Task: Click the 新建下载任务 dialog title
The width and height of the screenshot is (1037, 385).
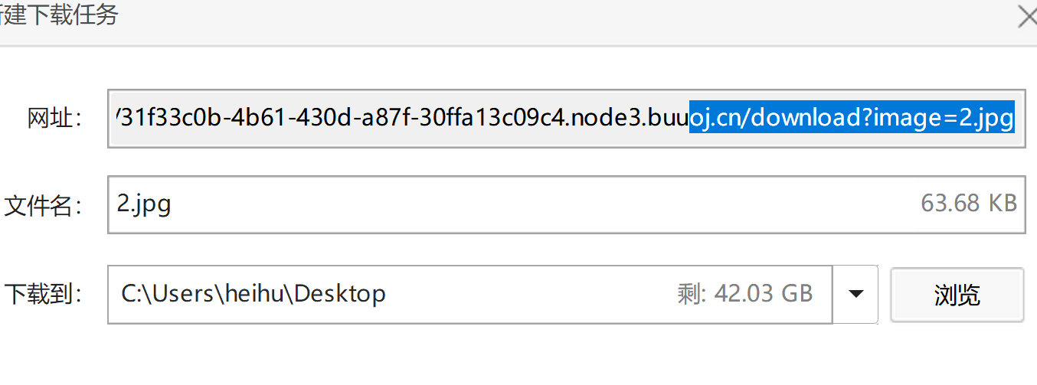Action: (x=60, y=15)
